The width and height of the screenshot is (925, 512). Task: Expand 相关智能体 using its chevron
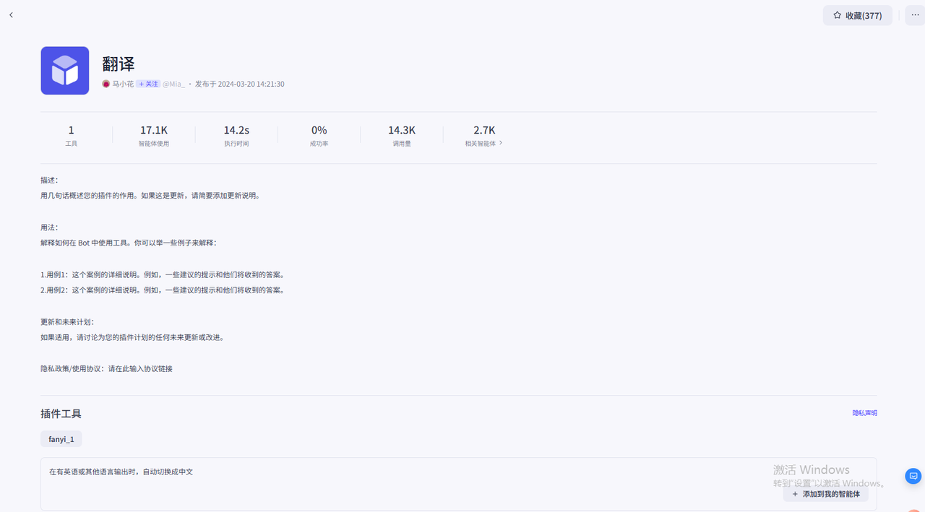(x=501, y=143)
